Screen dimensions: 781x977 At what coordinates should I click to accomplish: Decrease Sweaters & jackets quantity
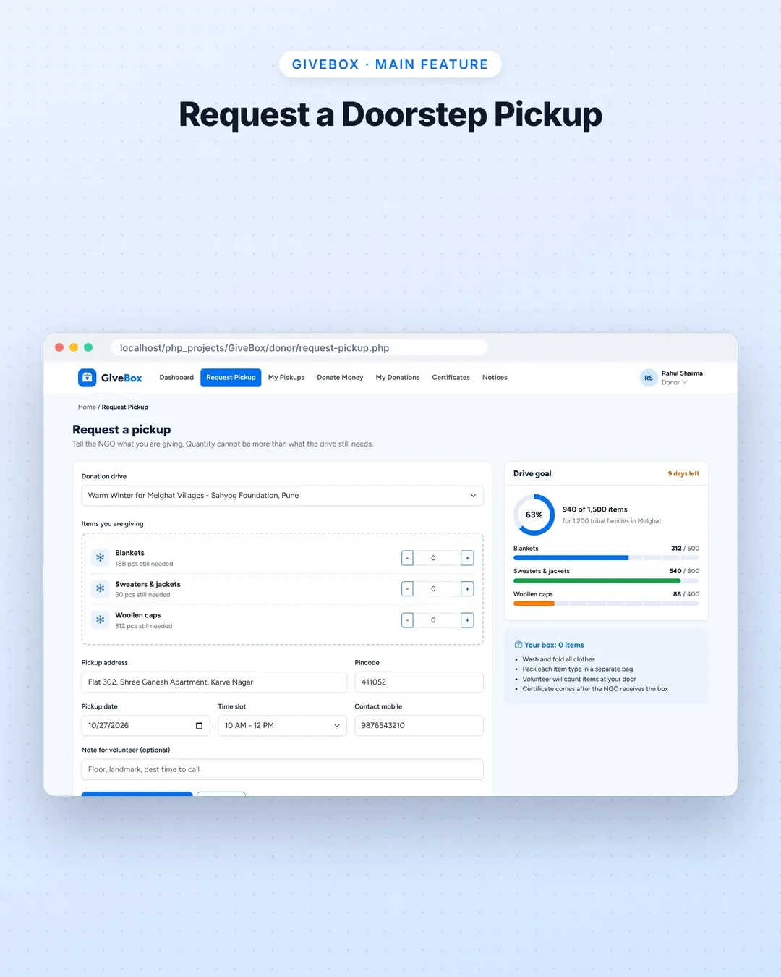pyautogui.click(x=407, y=589)
